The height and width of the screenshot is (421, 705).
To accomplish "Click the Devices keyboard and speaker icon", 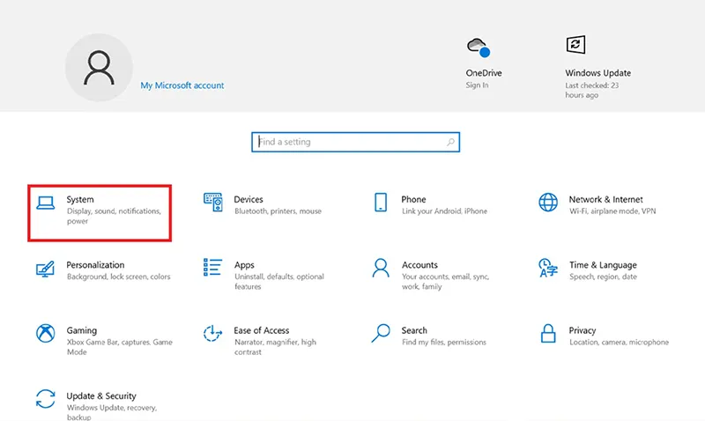I will pos(212,203).
